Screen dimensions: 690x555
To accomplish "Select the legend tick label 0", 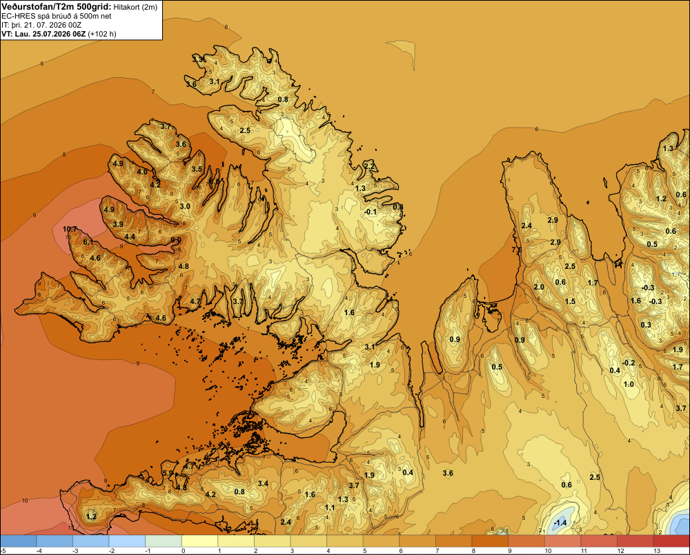I will [183, 551].
